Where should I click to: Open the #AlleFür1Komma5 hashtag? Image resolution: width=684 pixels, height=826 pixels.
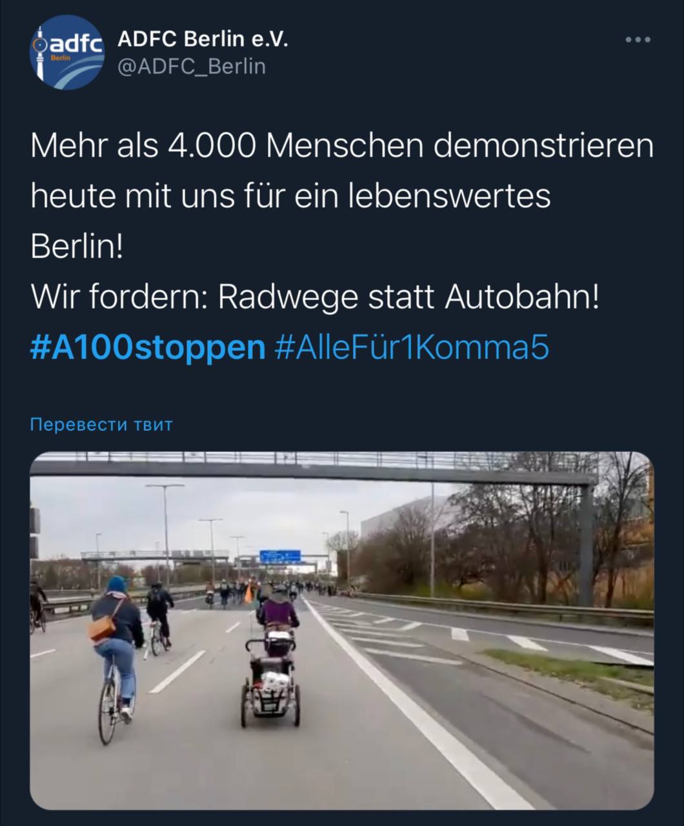click(412, 347)
